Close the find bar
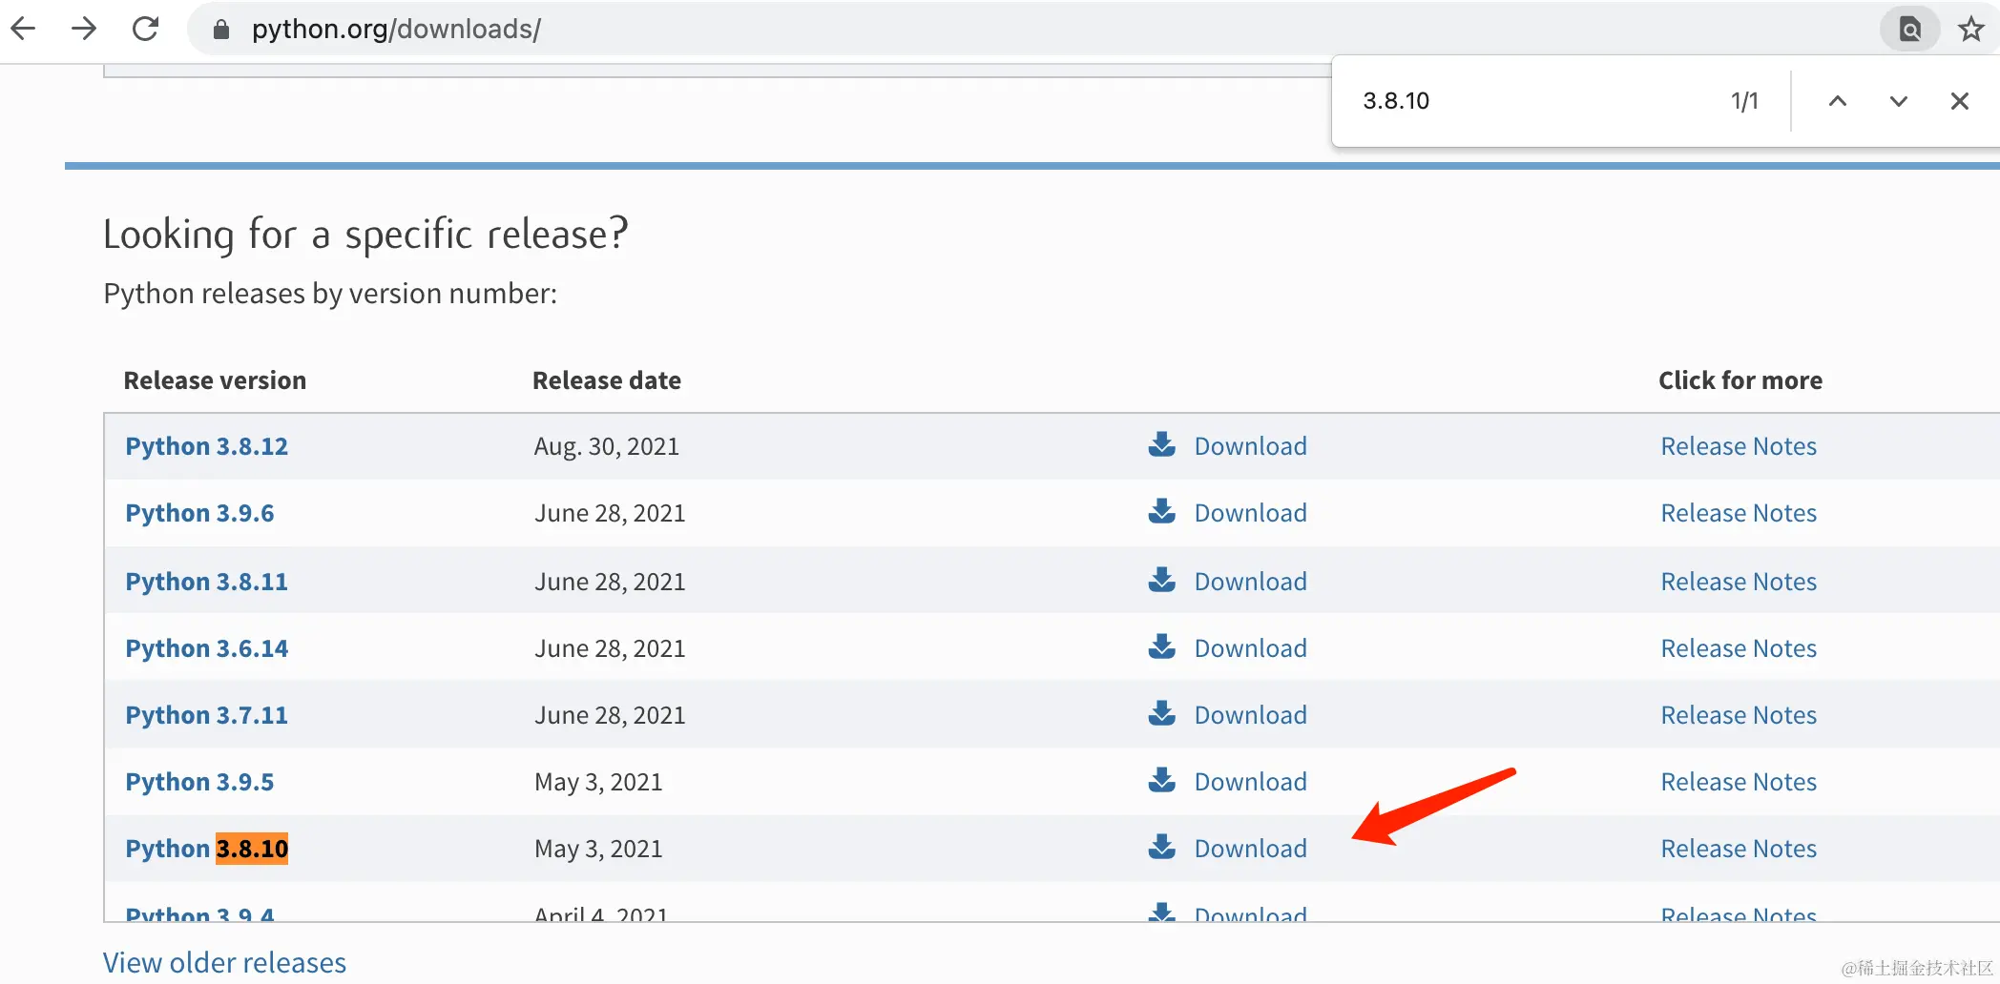2000x984 pixels. coord(1960,101)
